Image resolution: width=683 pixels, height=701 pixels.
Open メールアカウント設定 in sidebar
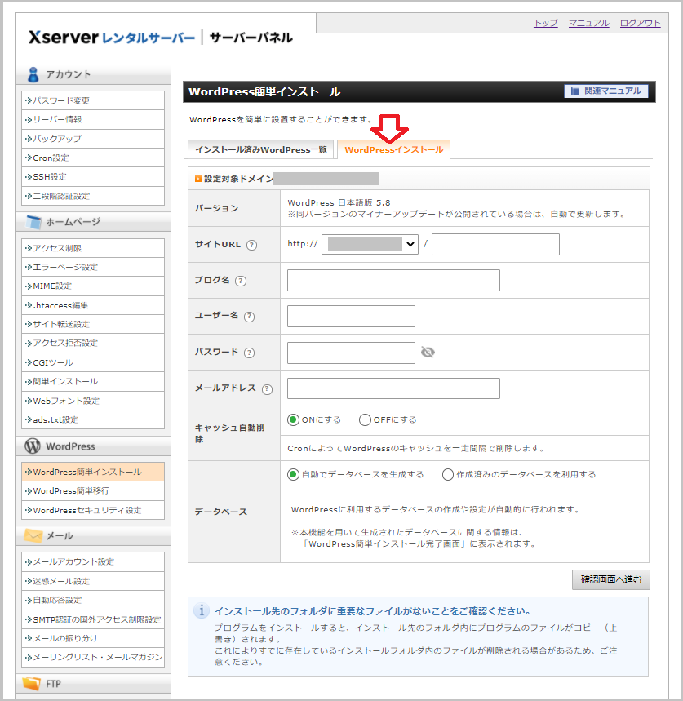[93, 562]
